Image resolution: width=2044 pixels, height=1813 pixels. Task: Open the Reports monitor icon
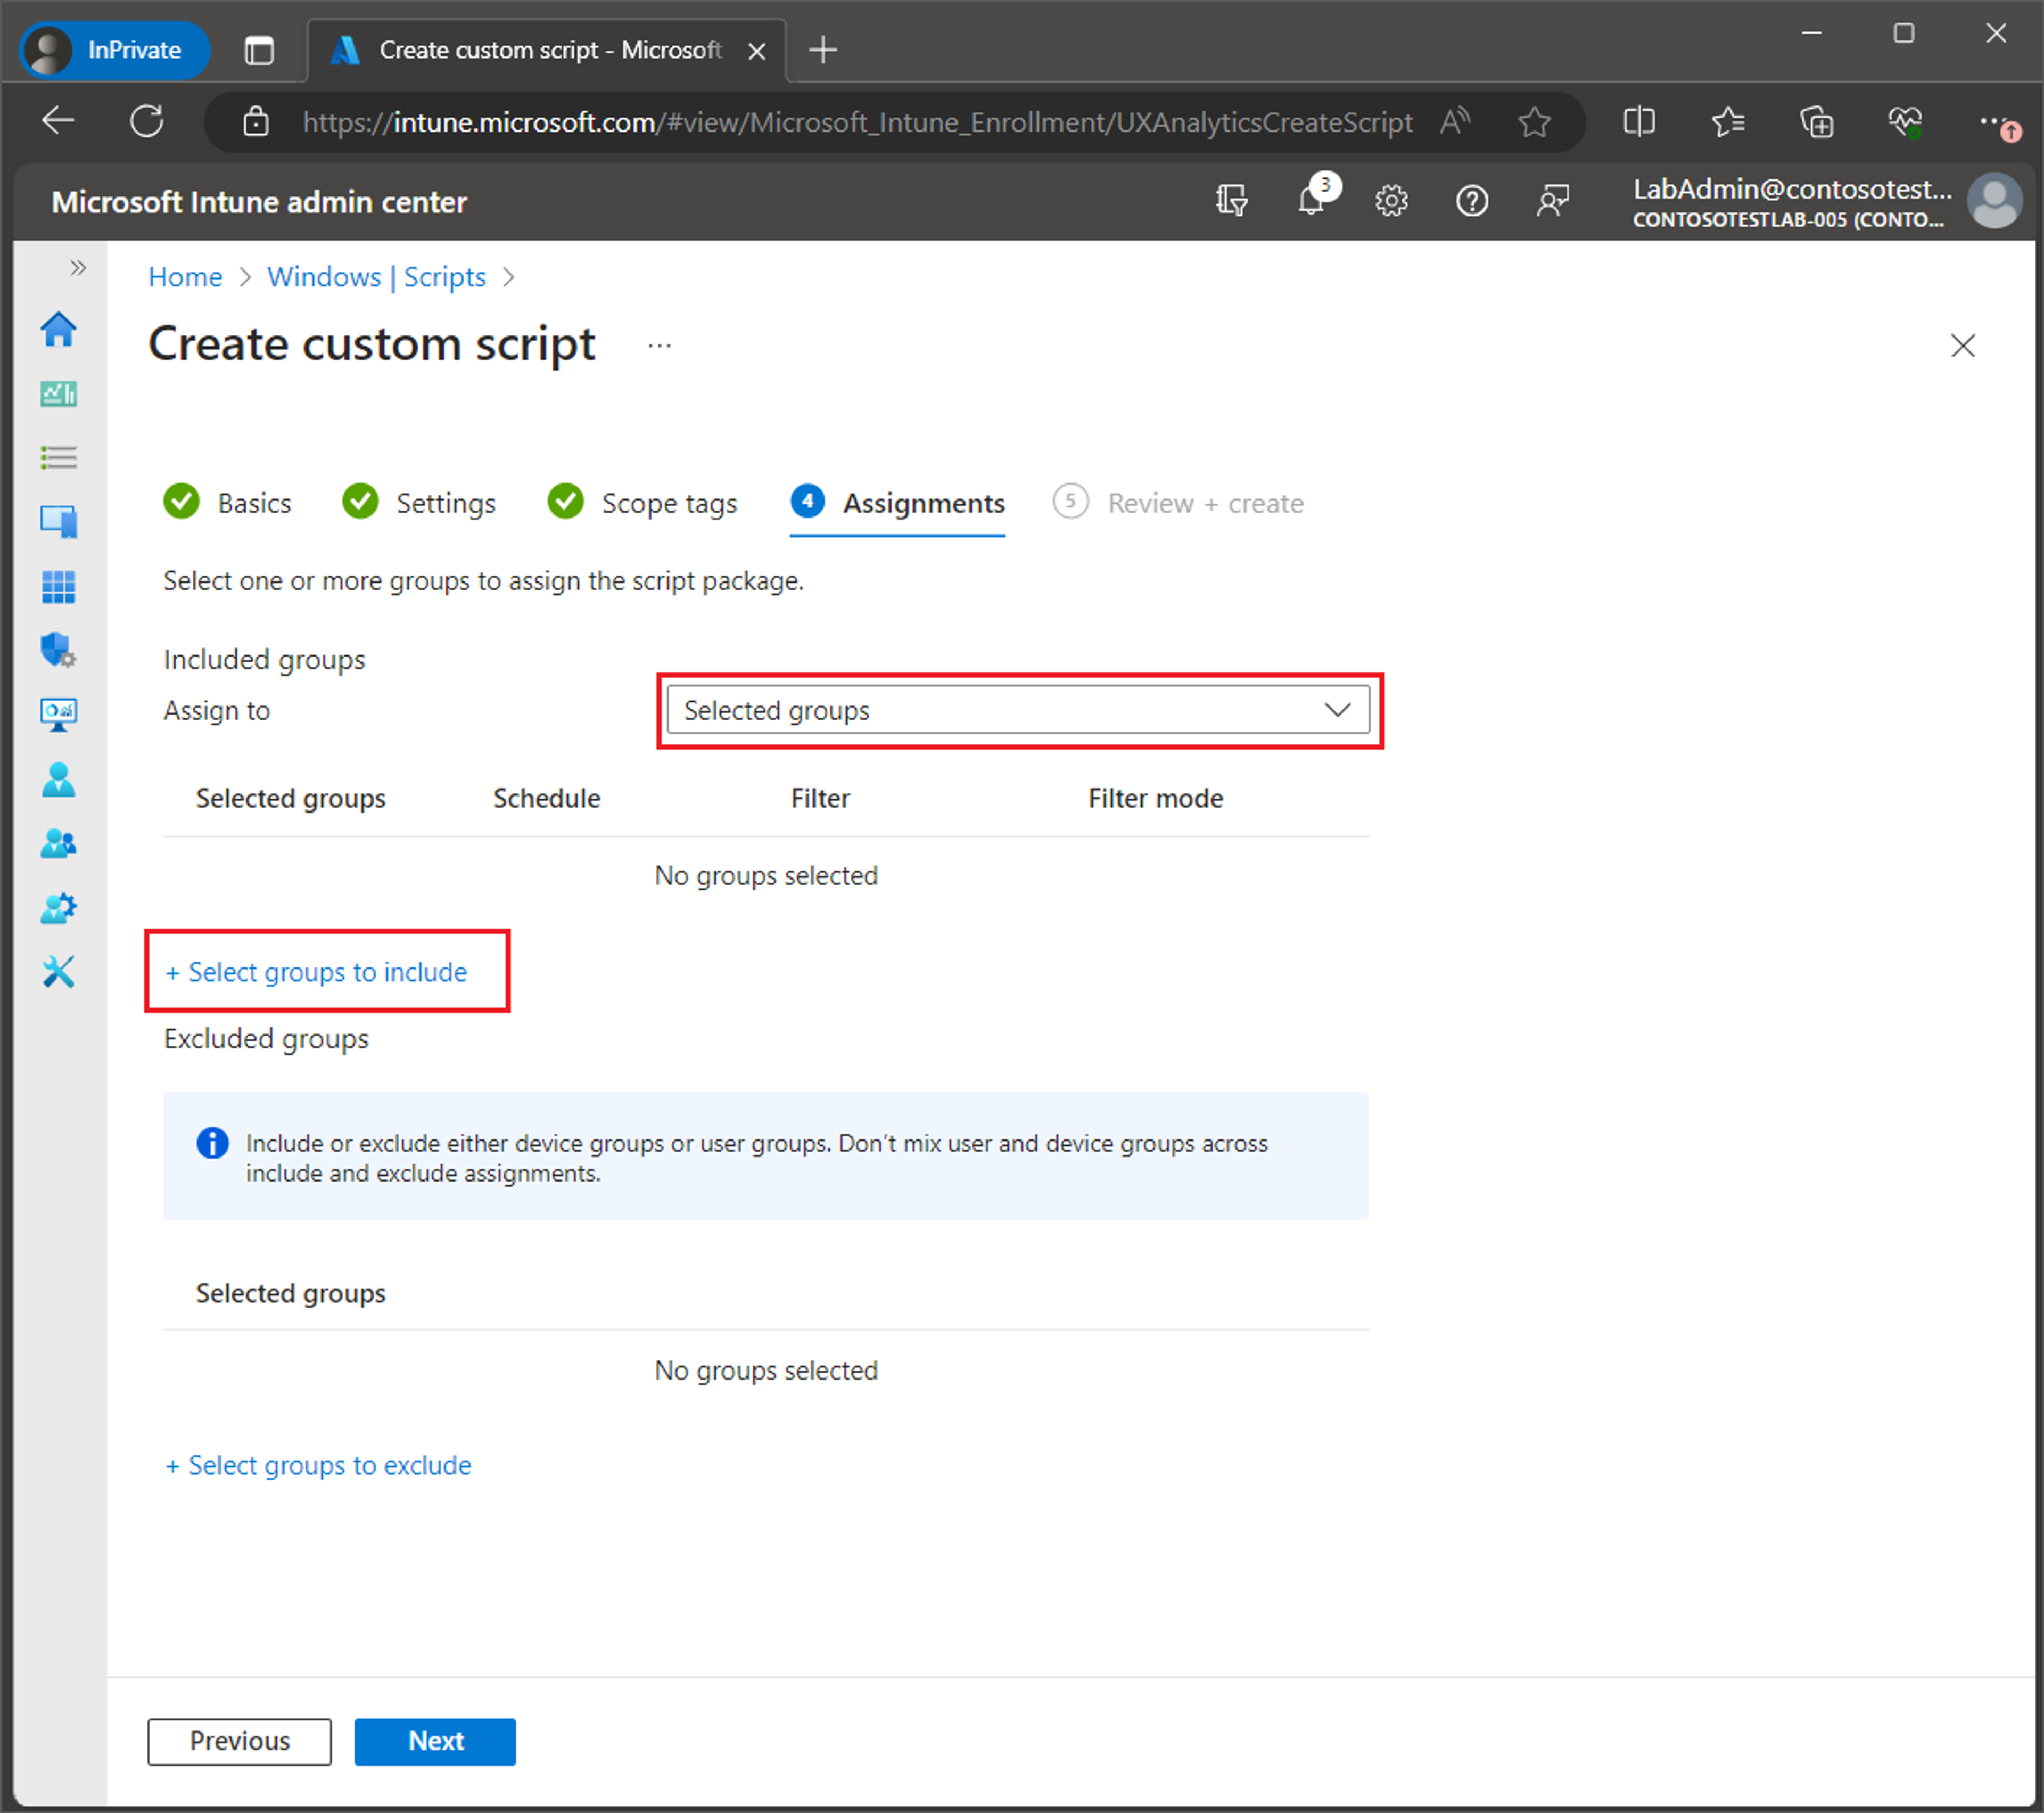(x=59, y=715)
